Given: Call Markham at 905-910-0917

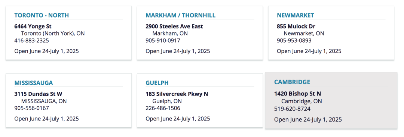Looking at the screenshot, I should 163,40.
